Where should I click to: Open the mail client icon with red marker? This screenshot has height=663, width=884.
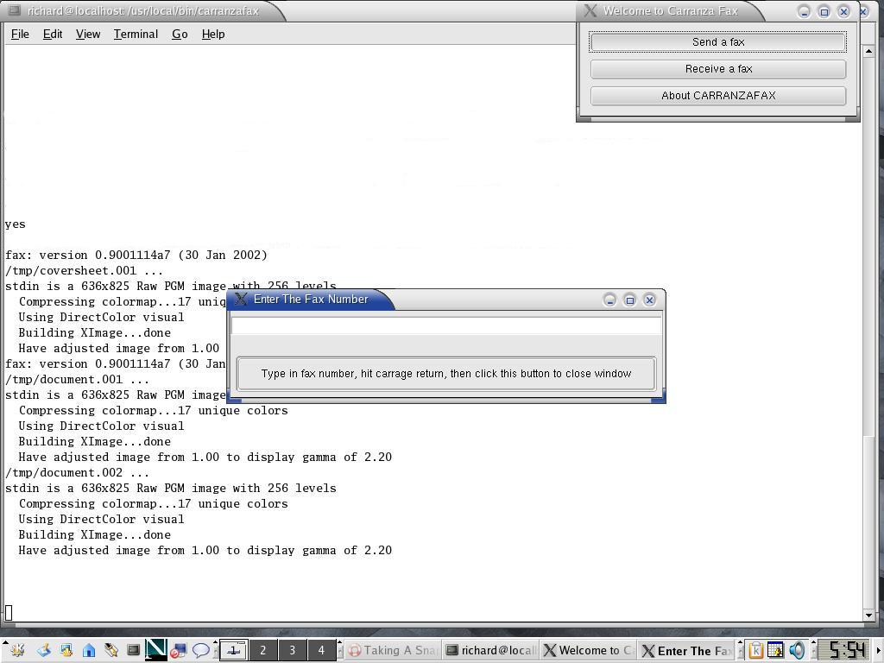178,650
